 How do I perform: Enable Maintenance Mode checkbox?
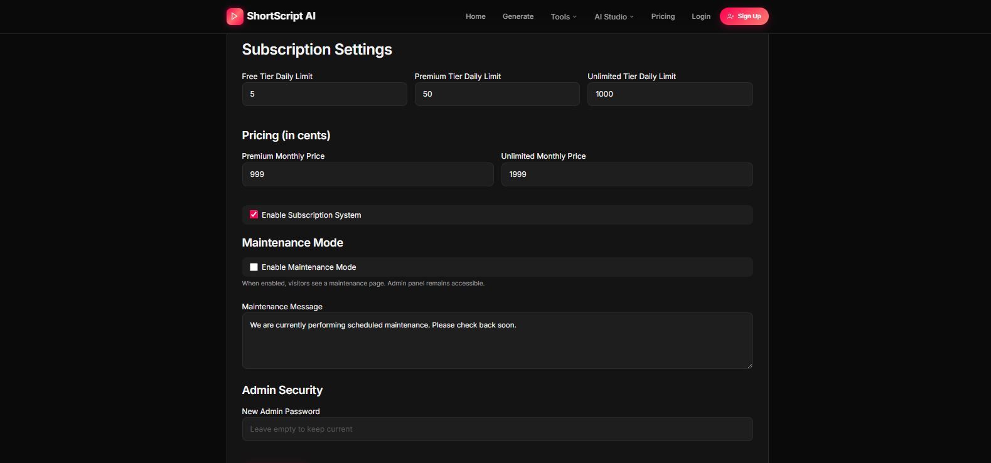[x=254, y=267]
